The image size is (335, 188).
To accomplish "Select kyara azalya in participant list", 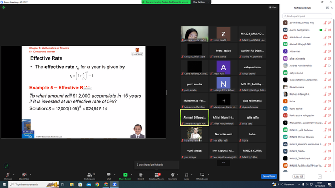I will tap(307, 109).
